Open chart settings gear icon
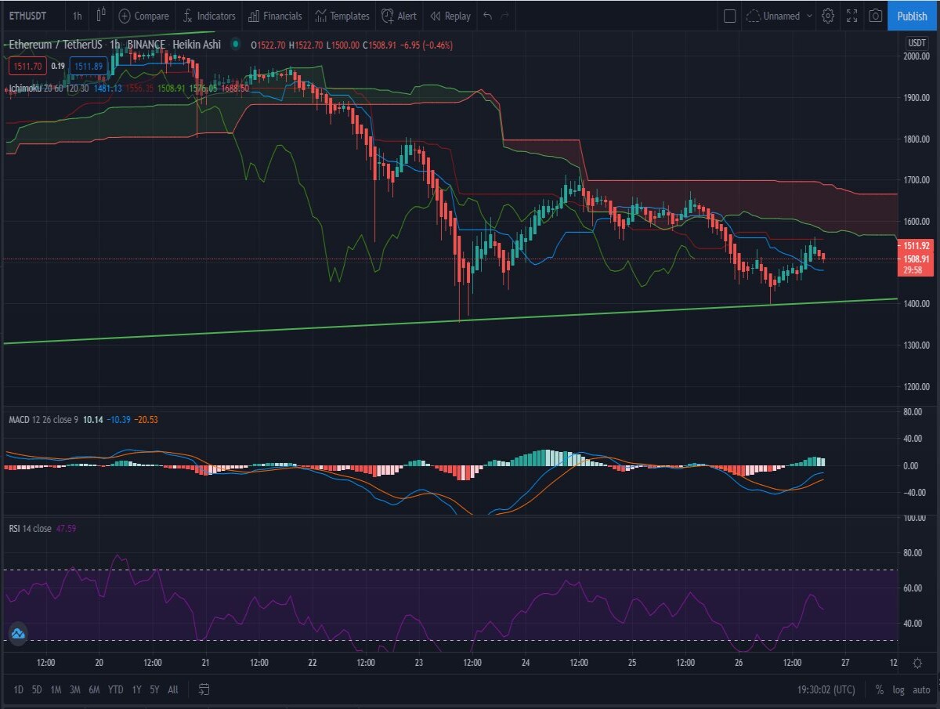 (x=828, y=16)
